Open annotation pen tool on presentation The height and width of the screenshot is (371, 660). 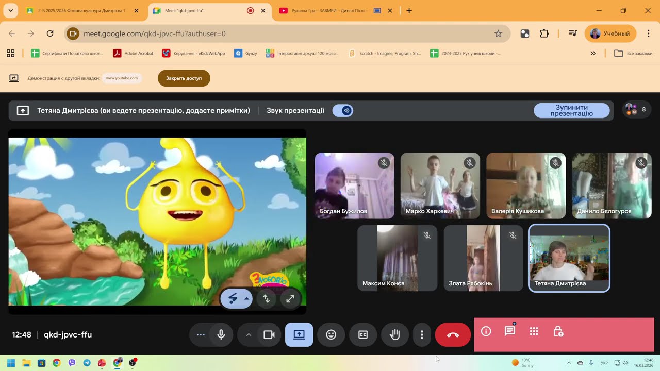[x=233, y=298]
